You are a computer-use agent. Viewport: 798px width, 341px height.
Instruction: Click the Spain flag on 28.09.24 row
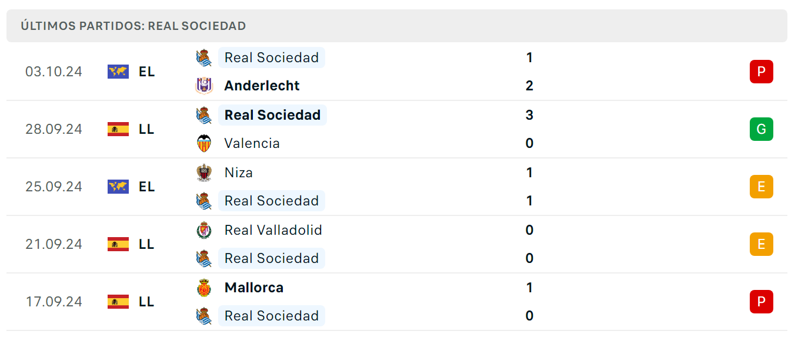[x=118, y=129]
